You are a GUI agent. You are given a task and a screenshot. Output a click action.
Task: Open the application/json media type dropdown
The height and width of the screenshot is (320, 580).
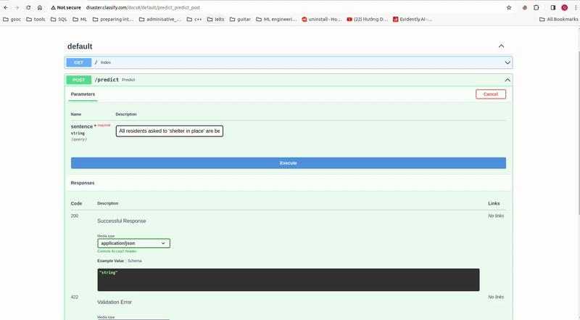coord(133,243)
